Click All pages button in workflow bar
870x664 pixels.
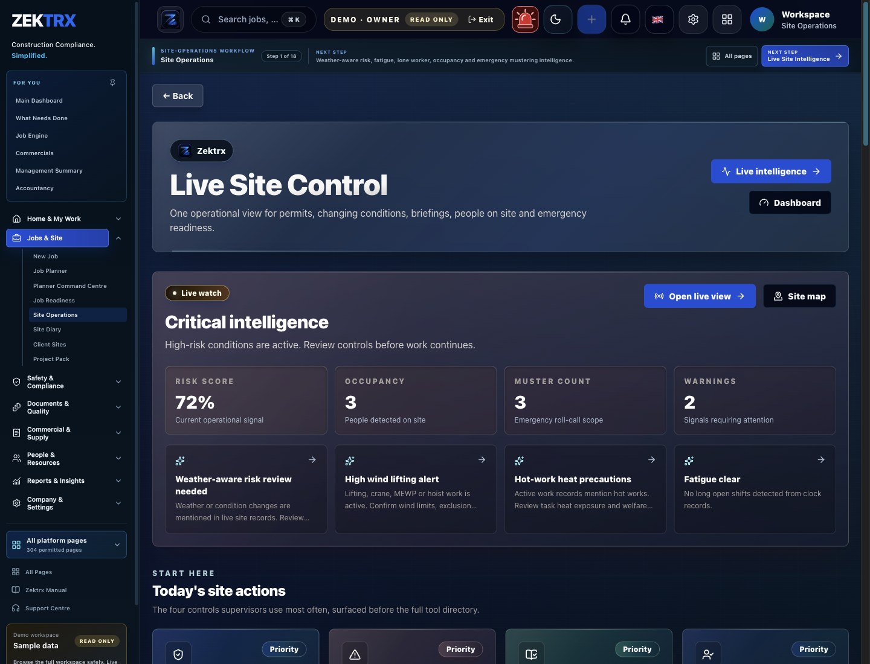pos(732,56)
